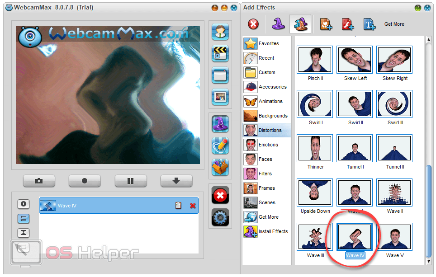Select the webcam source person icon
Screen dimensions: 436x277
(x=220, y=32)
